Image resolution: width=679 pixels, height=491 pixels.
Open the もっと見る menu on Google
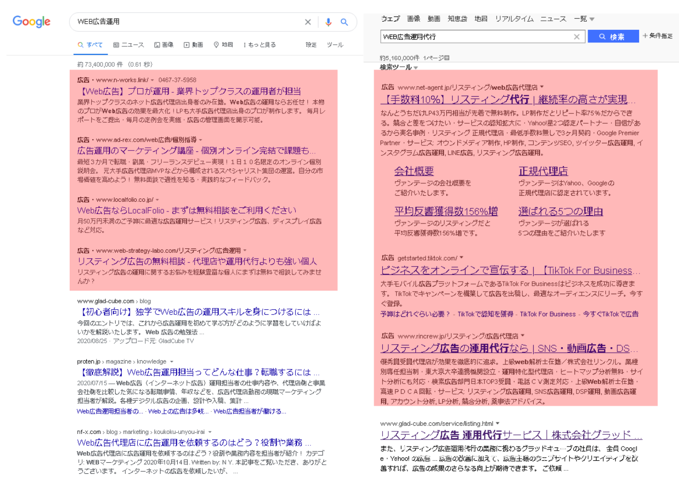click(259, 45)
